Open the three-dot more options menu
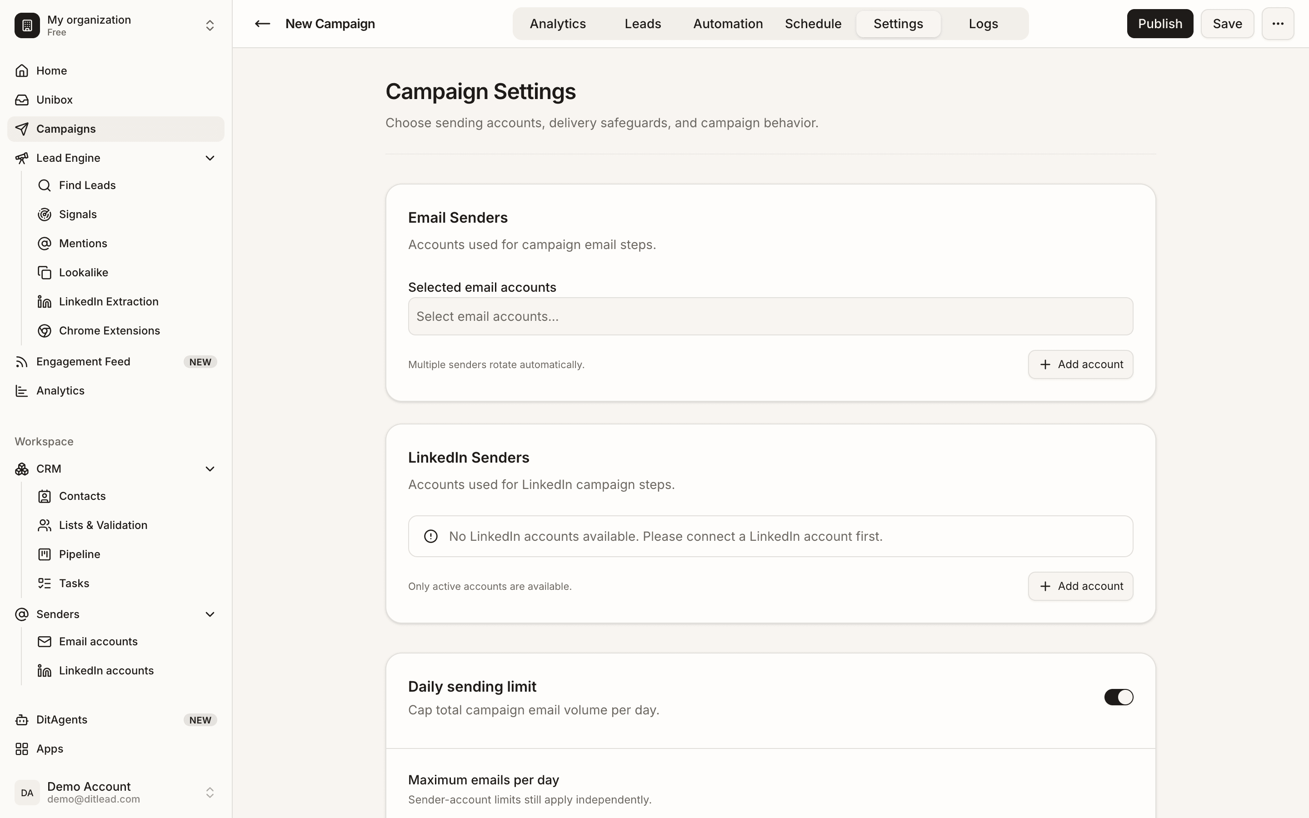 tap(1278, 24)
